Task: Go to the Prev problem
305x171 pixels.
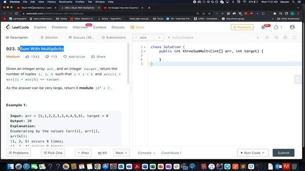Action: pos(83,153)
